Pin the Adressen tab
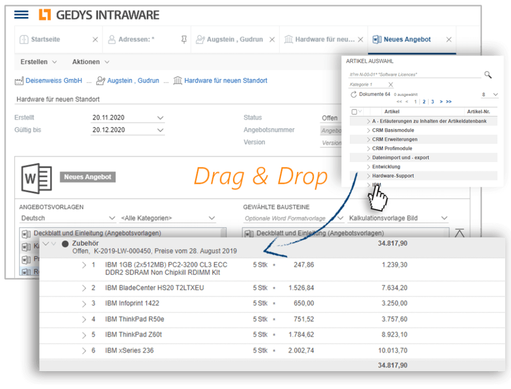Viewport: 511px width, 389px height. click(184, 39)
